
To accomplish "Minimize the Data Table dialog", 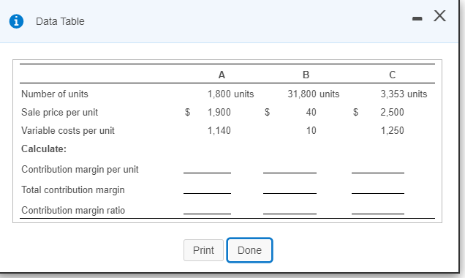I will click(417, 19).
